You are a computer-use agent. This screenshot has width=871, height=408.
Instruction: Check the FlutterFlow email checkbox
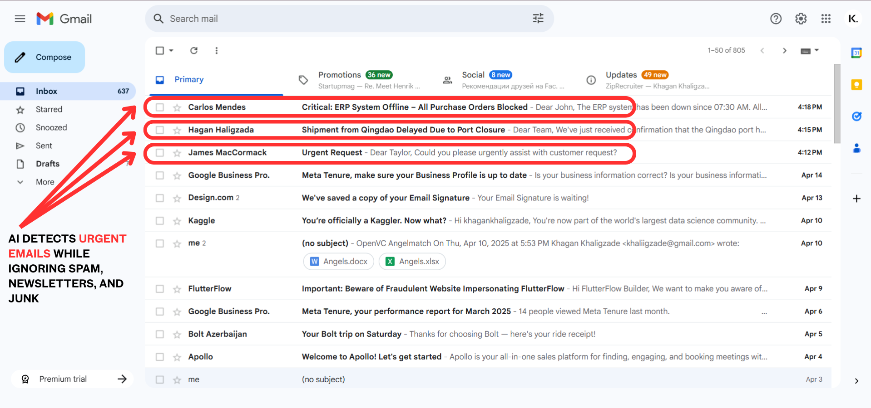(x=160, y=289)
